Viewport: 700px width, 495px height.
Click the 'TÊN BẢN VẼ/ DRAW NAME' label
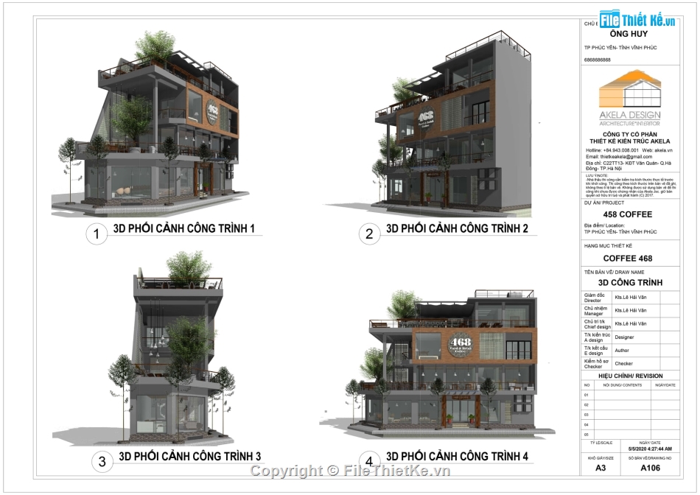(614, 273)
